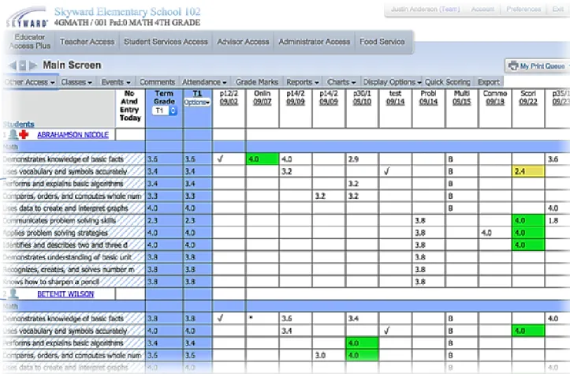Image resolution: width=570 pixels, height=374 pixels.
Task: Open the Advisor Access tab
Action: click(x=243, y=42)
